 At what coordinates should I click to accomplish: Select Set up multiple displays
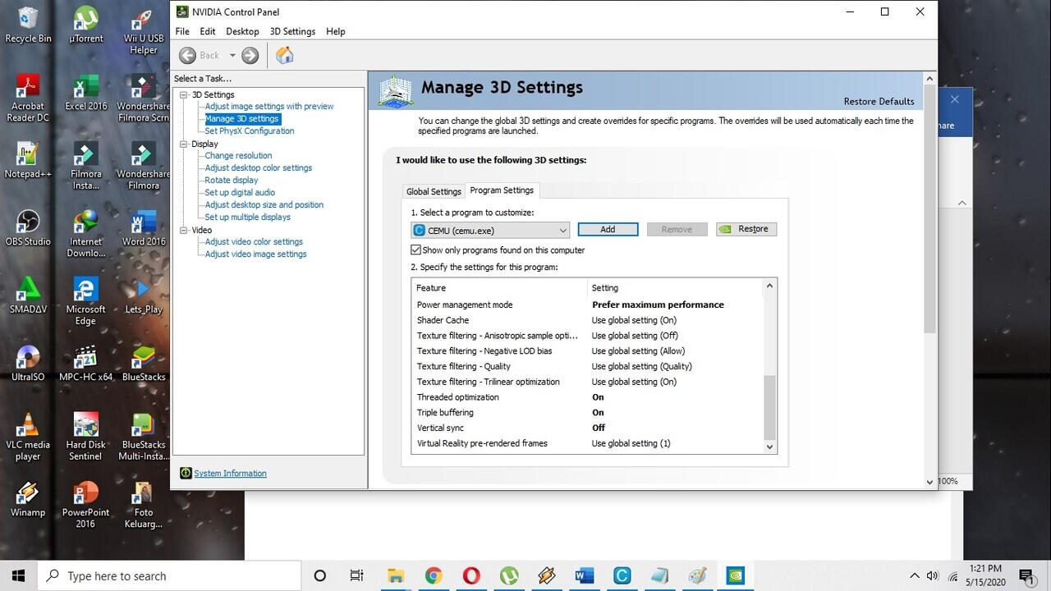(248, 217)
